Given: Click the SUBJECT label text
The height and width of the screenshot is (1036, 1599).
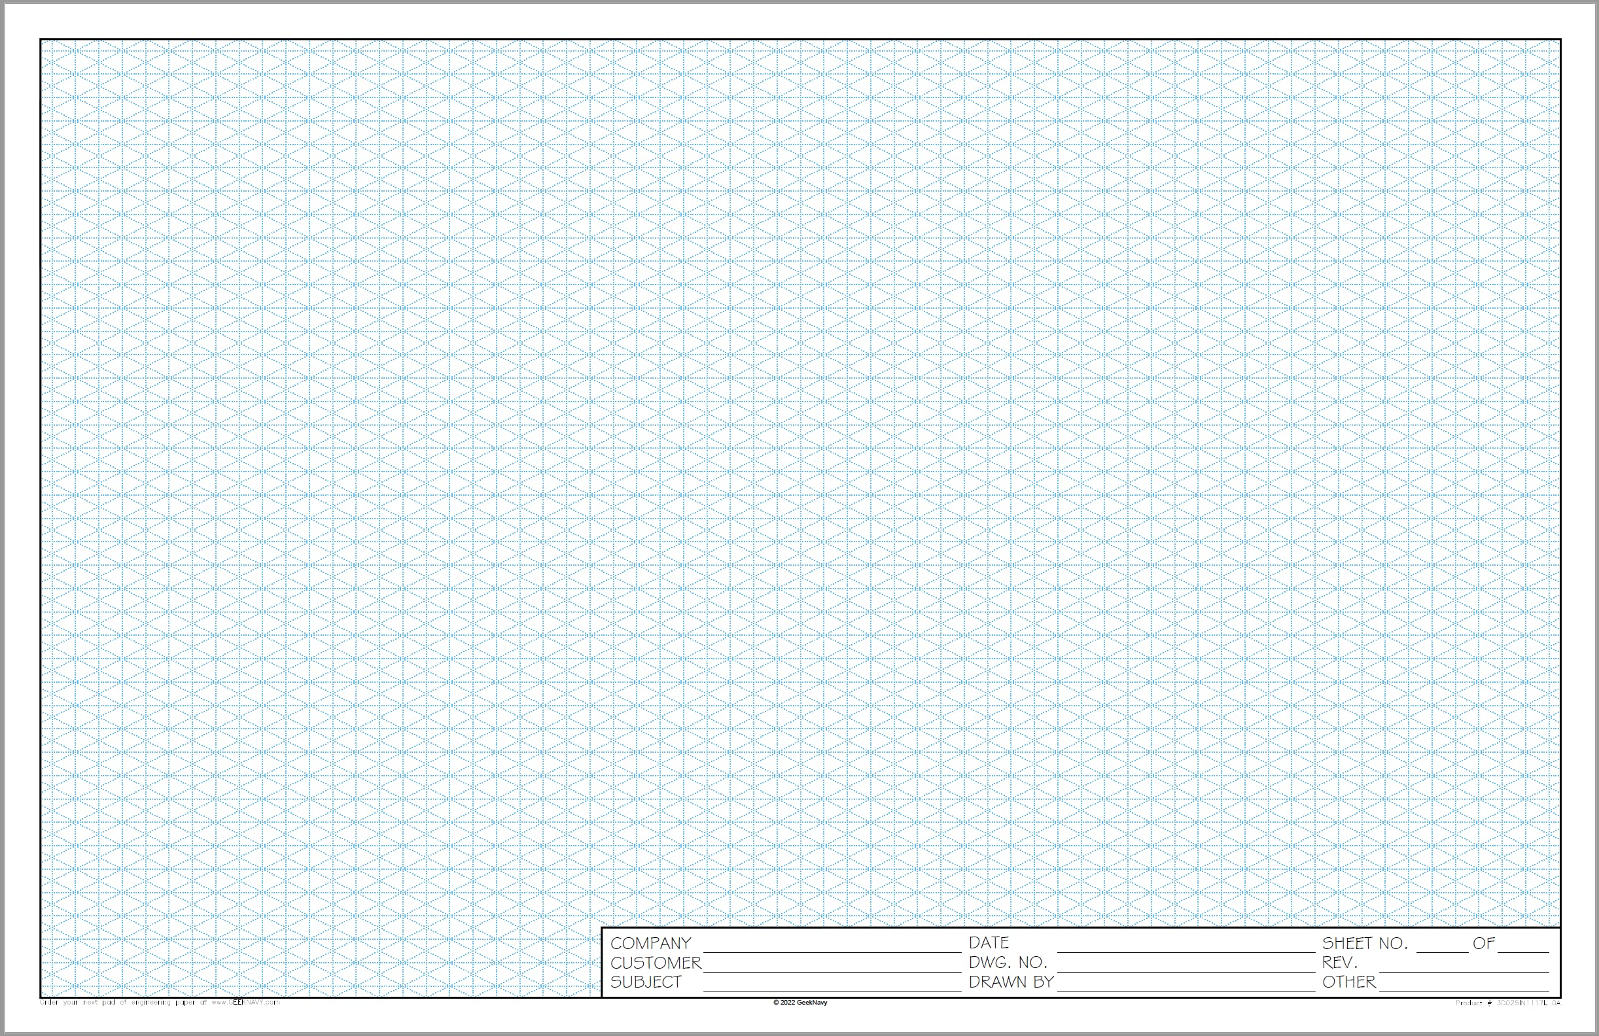Looking at the screenshot, I should click(644, 983).
